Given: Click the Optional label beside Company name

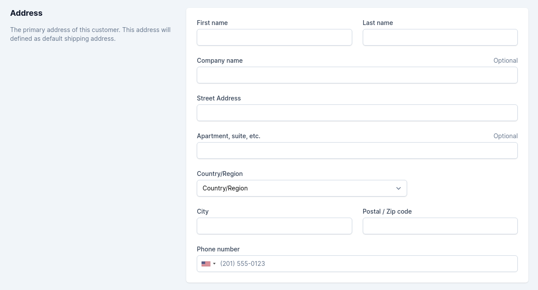Looking at the screenshot, I should click(505, 61).
